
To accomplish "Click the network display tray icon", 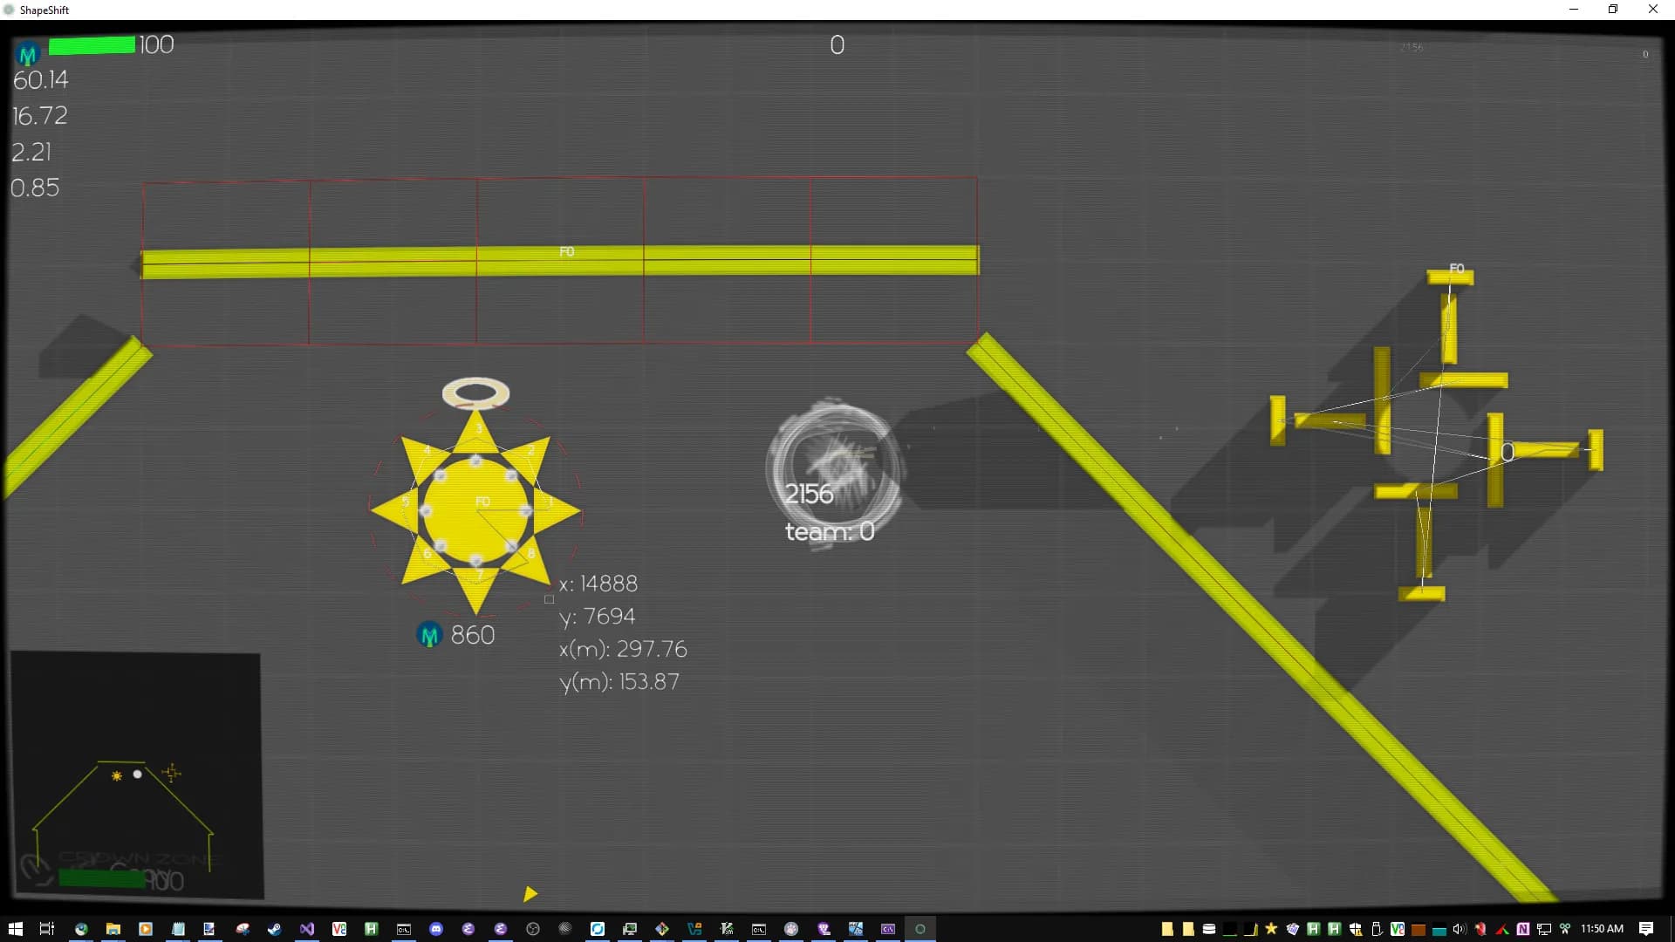I will (1544, 929).
